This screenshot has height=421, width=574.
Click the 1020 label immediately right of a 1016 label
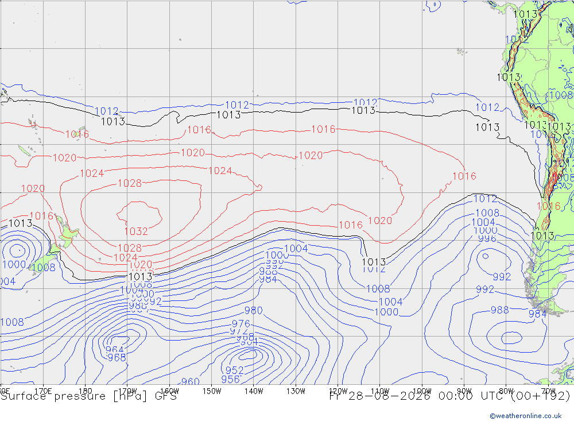point(380,221)
